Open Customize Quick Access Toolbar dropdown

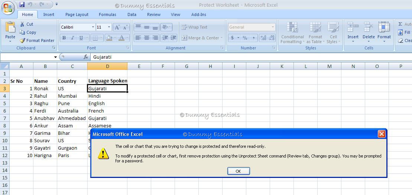pyautogui.click(x=57, y=4)
